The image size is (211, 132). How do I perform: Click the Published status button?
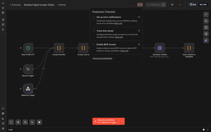coord(154,5)
